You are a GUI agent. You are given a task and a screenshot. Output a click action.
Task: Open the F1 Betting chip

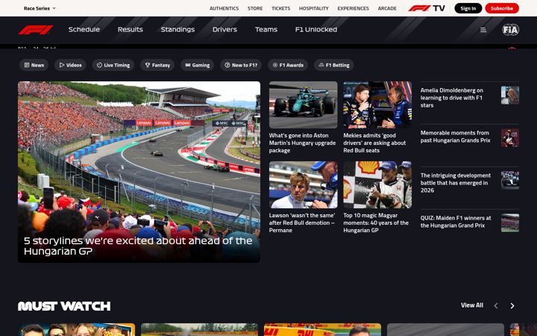pyautogui.click(x=334, y=65)
